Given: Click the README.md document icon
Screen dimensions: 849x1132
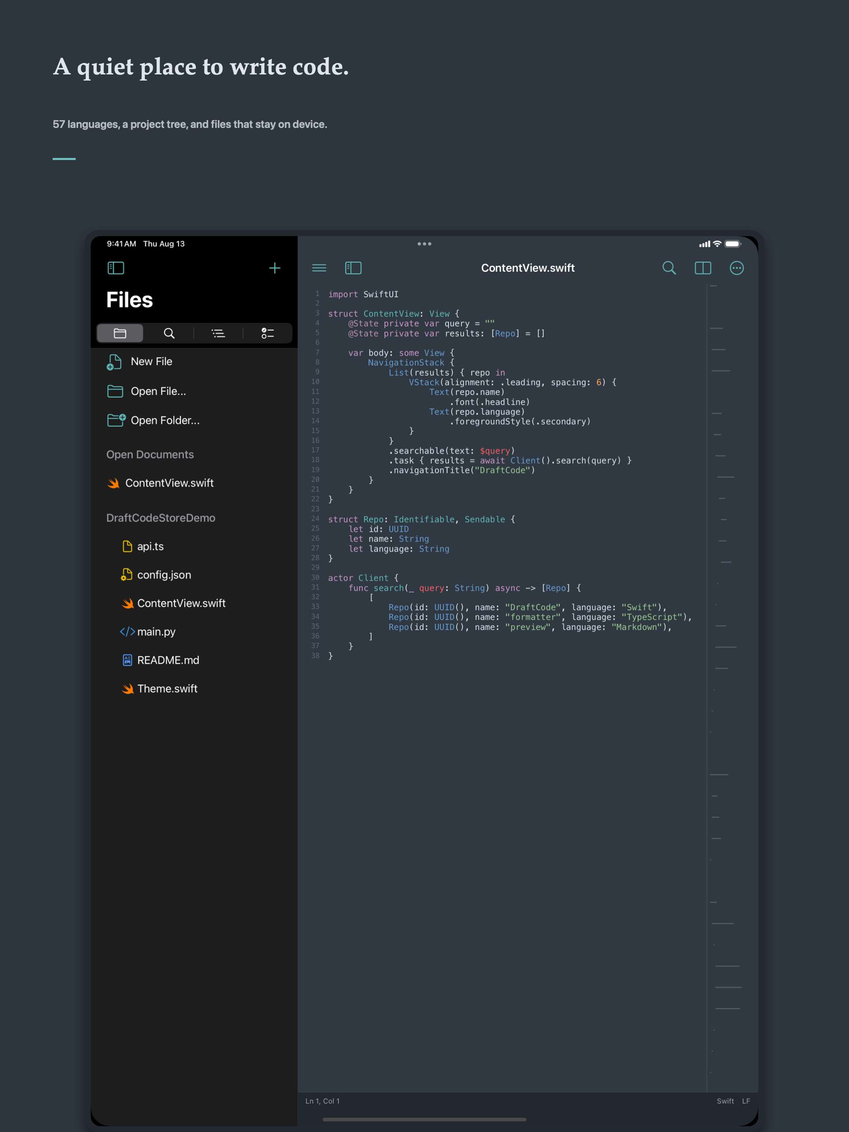Looking at the screenshot, I should [128, 660].
